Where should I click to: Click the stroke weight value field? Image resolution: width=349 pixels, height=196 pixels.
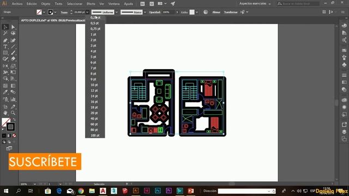(x=80, y=12)
